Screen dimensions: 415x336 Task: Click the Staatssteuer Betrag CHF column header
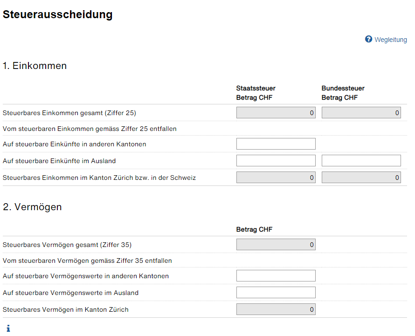coord(256,93)
